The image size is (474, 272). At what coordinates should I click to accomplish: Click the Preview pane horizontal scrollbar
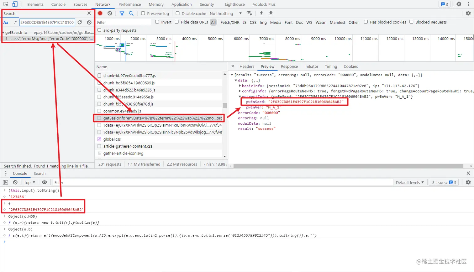(348, 166)
